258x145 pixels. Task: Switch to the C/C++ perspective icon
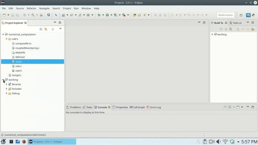248,15
